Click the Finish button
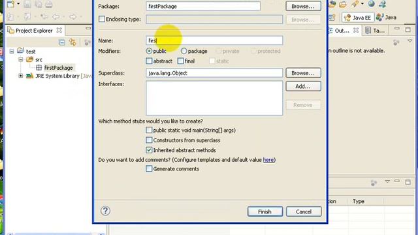 265,211
